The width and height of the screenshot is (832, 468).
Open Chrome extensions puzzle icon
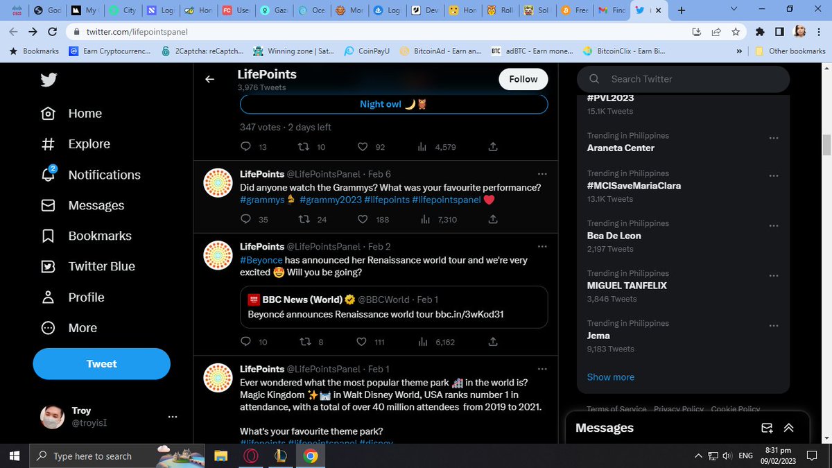click(760, 32)
